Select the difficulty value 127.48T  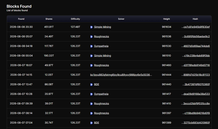point(75,27)
